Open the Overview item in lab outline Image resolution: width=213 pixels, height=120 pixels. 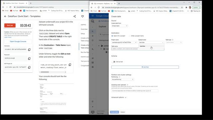click(84, 29)
